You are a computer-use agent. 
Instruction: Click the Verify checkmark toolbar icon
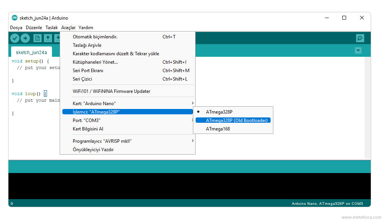(15, 38)
